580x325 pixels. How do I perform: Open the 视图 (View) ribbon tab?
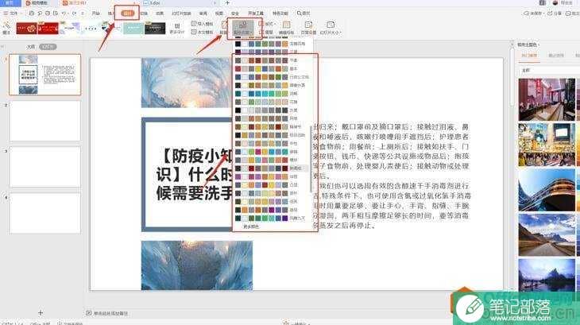(219, 14)
